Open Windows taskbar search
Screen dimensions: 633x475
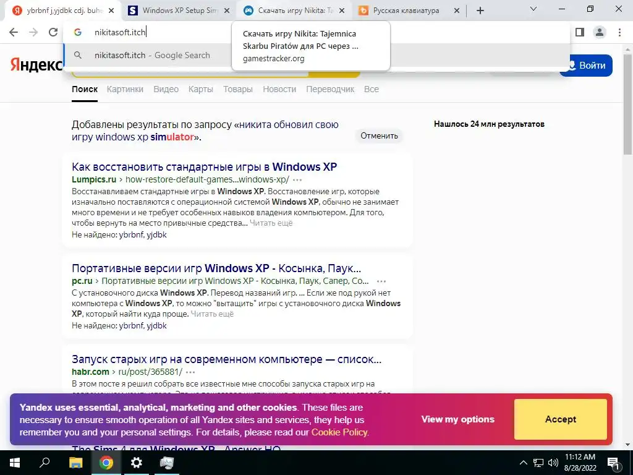[x=45, y=463]
